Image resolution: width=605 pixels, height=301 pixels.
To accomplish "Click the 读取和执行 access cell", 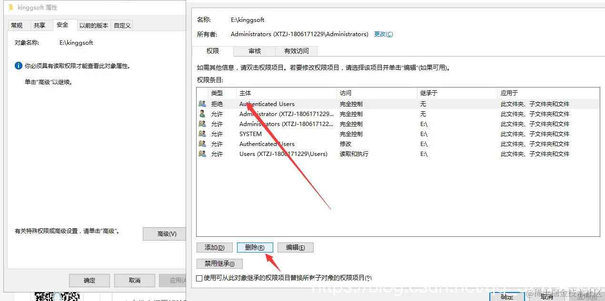I will [354, 154].
